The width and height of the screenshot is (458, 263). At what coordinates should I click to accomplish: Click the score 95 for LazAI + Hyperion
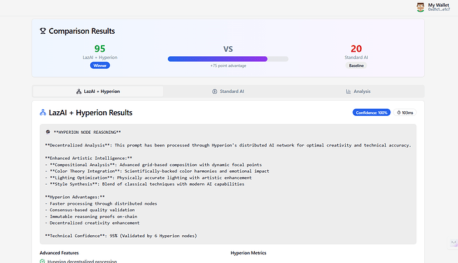100,48
